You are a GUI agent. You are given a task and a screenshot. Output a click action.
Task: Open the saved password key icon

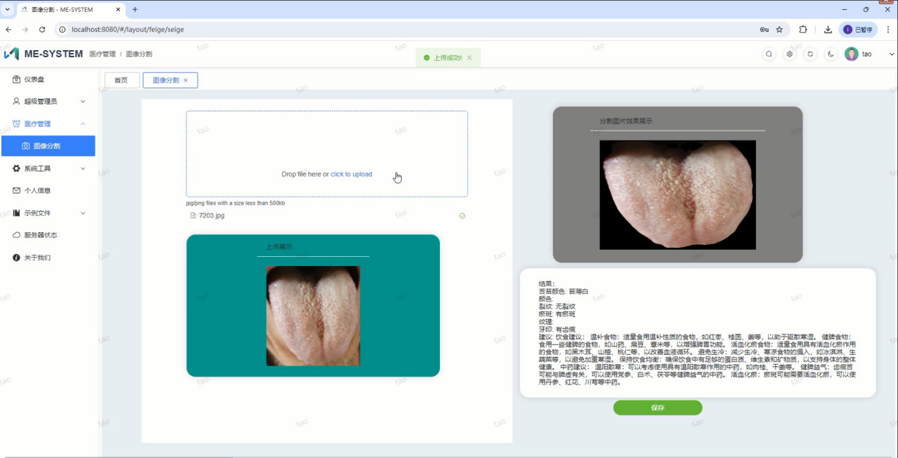tap(764, 30)
